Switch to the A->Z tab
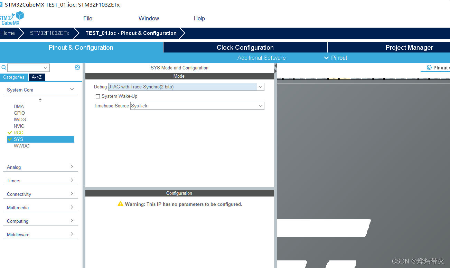This screenshot has width=450, height=268. 37,77
